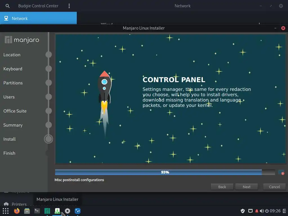Select the Summary step in installer

pos(13,125)
